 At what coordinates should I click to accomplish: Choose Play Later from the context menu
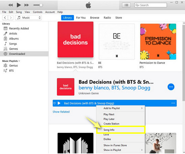pos(121,119)
